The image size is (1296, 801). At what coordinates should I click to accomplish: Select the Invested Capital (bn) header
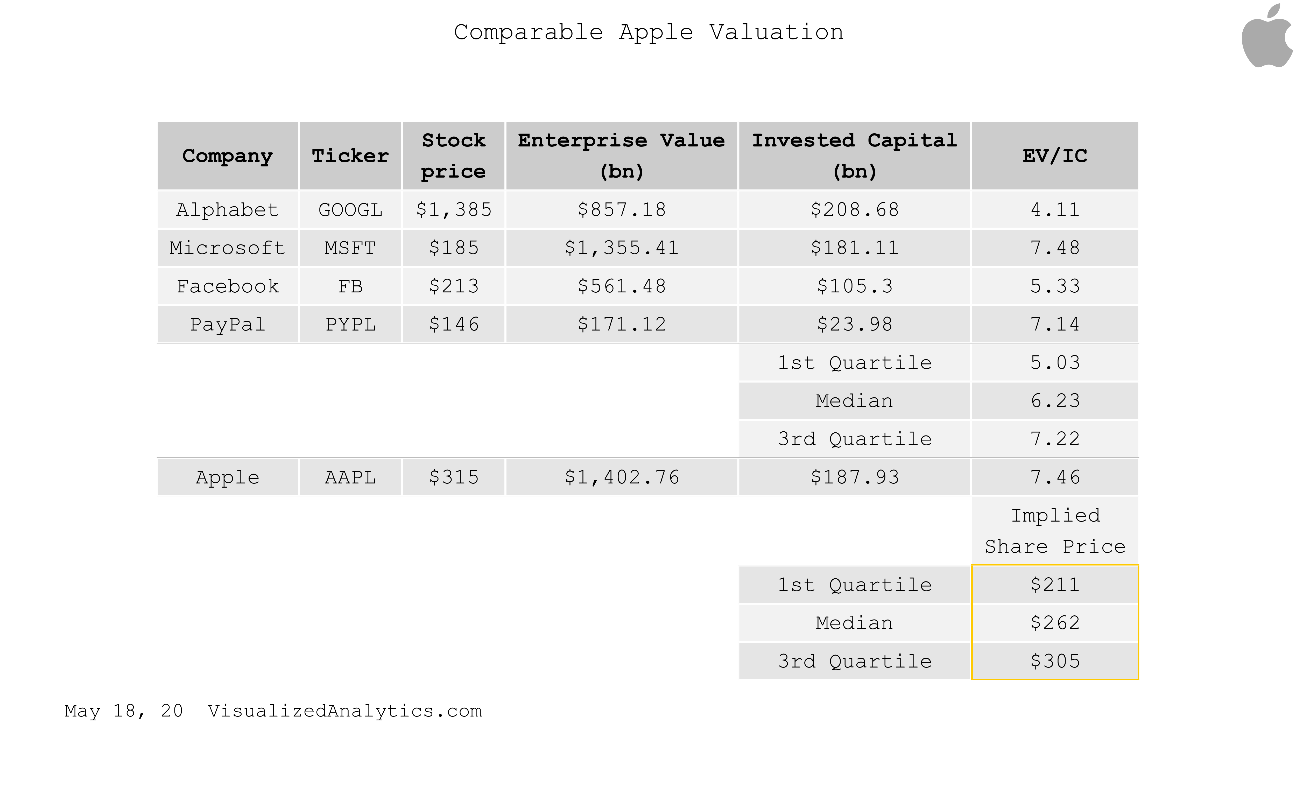coord(854,156)
